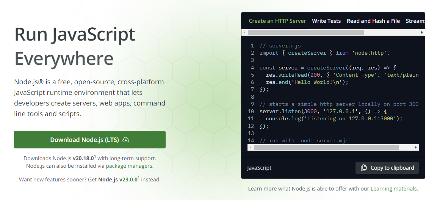The image size is (437, 200).
Task: Click the Copy to clipboard button
Action: coord(387,168)
